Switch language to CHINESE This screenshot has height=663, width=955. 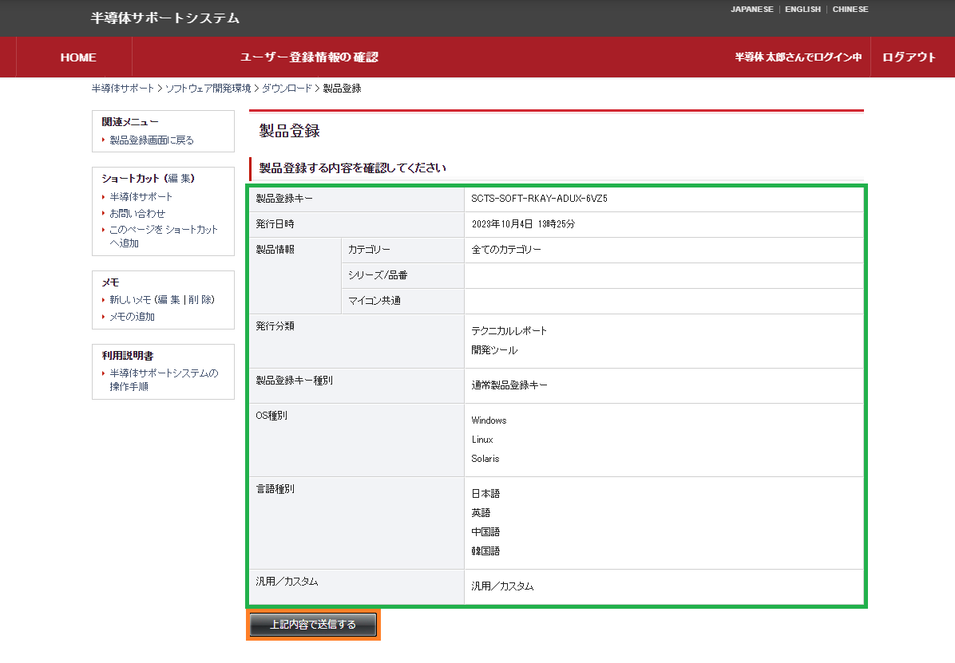[850, 9]
